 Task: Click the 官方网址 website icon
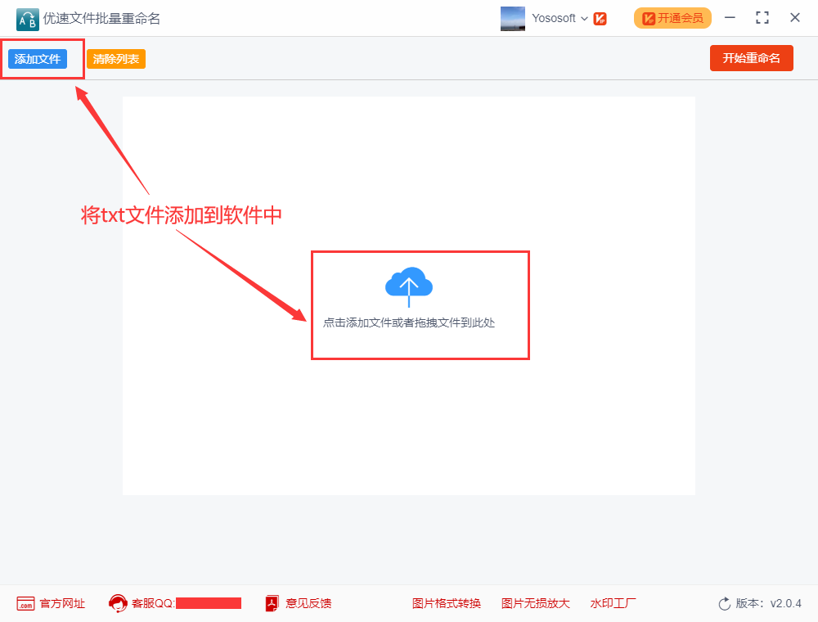pyautogui.click(x=25, y=604)
